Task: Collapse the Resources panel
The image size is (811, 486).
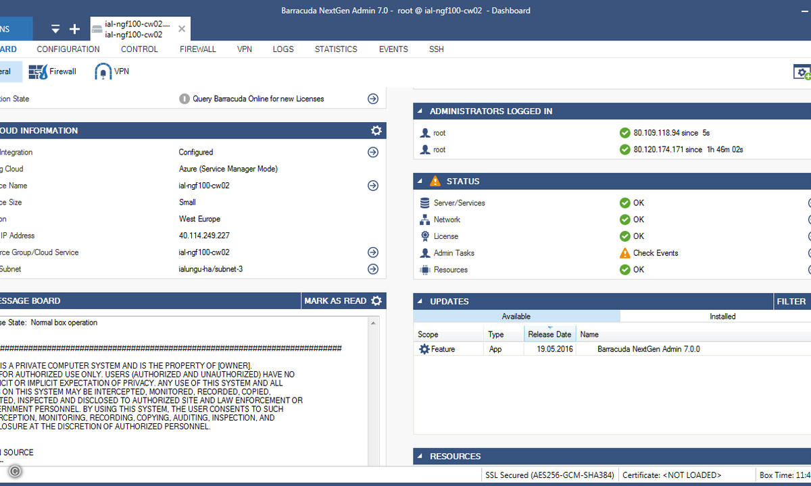Action: point(420,457)
